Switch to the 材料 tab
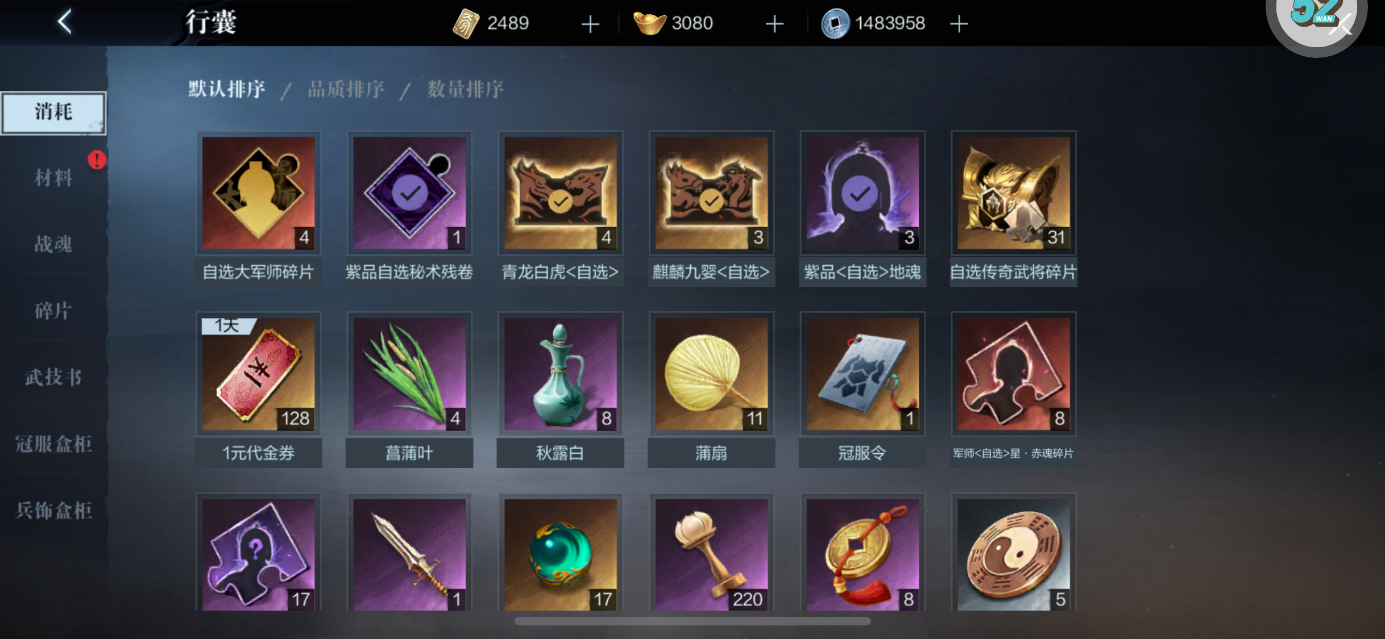Image resolution: width=1385 pixels, height=639 pixels. click(x=53, y=177)
